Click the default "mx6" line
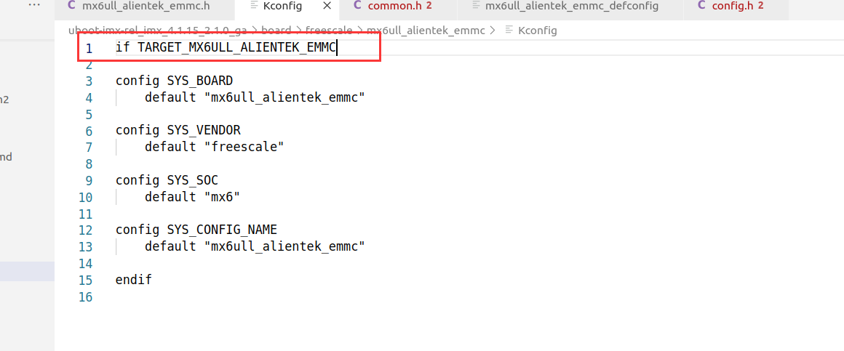The image size is (844, 351). 192,197
